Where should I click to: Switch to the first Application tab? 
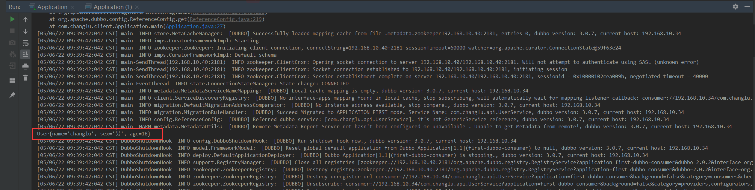(x=52, y=7)
